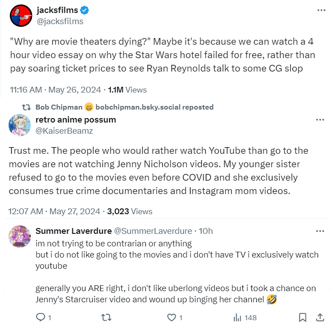Open the 12:07 AM May 27, 2024 timestamp
Image resolution: width=331 pixels, height=330 pixels.
pos(54,212)
